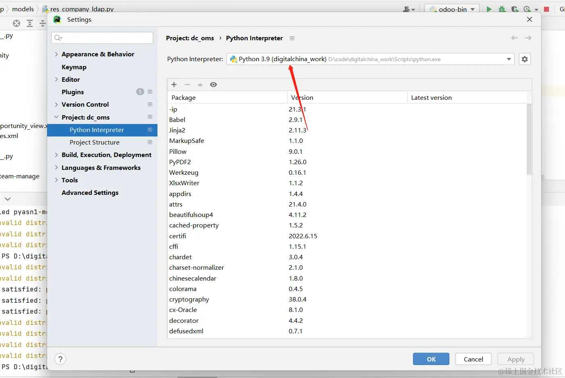Click the forward navigation arrow in Settings
Image resolution: width=565 pixels, height=378 pixels.
pos(528,38)
